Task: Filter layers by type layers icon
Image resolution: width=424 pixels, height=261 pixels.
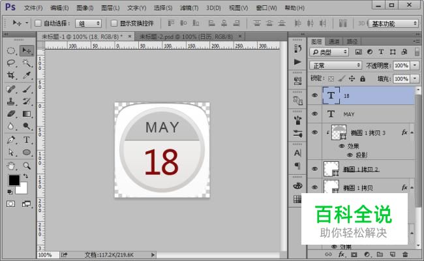Action: coord(381,52)
